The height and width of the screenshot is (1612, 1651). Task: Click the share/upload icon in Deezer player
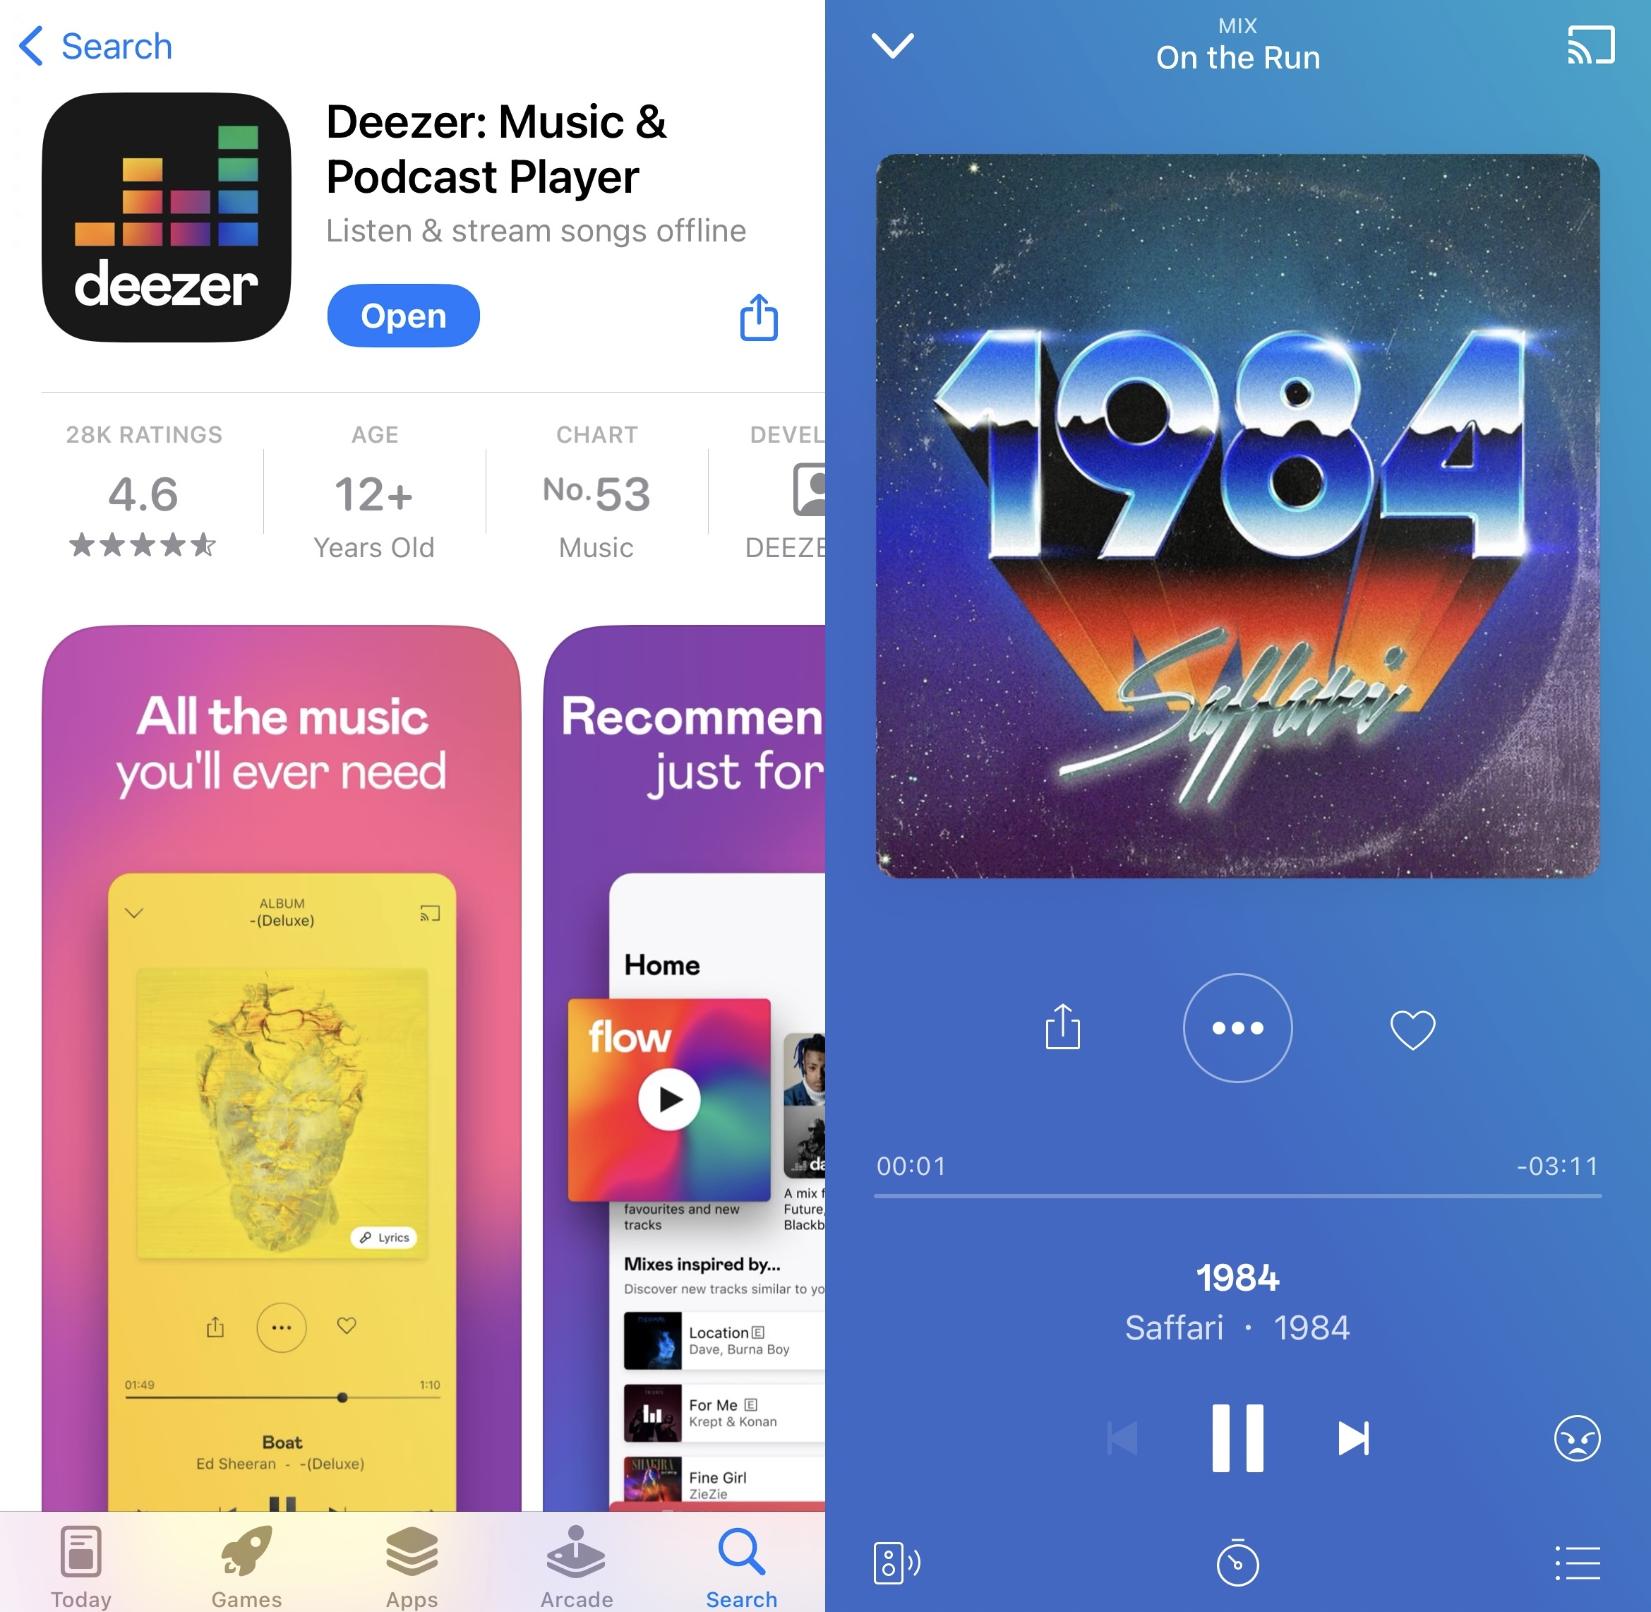pyautogui.click(x=1062, y=1029)
